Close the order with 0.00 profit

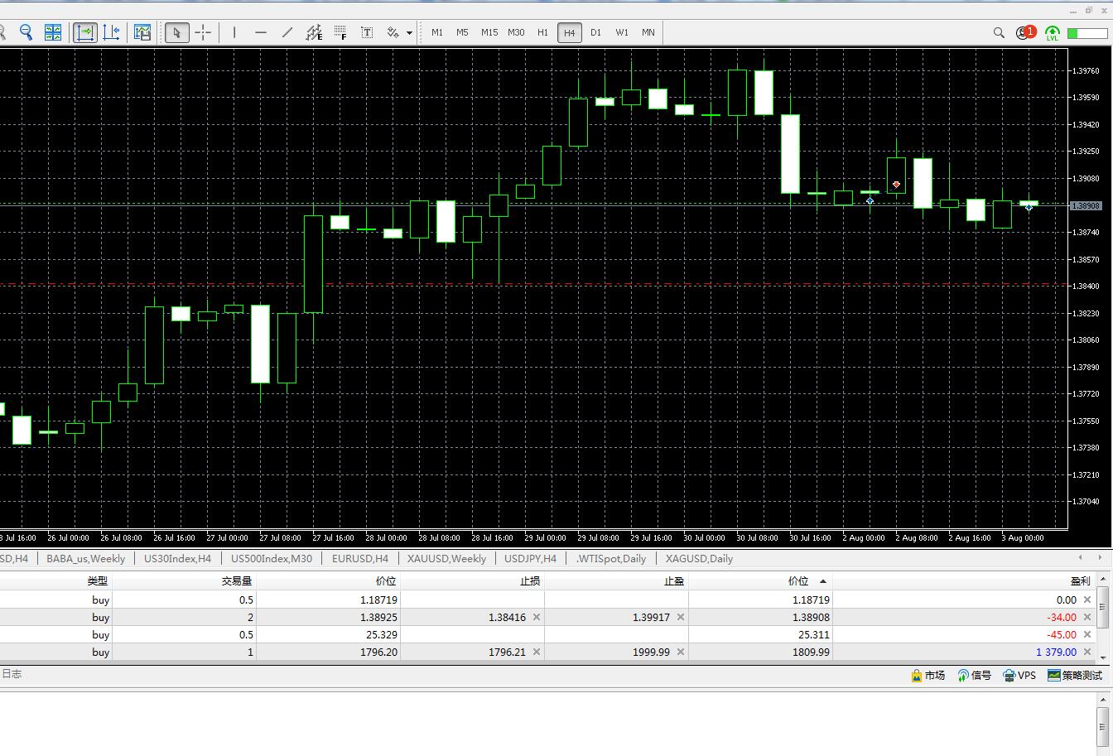[x=1087, y=600]
